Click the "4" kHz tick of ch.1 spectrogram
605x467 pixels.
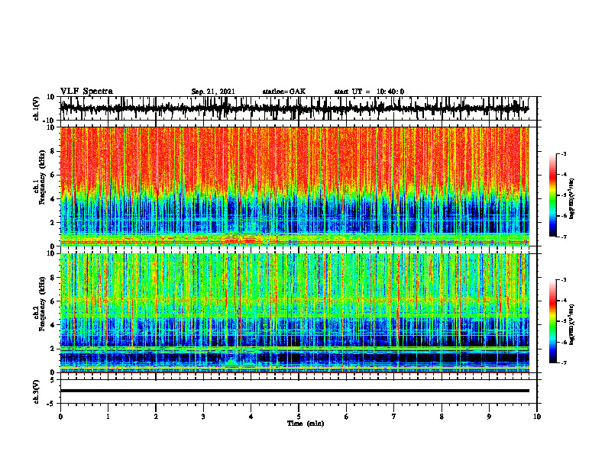pyautogui.click(x=53, y=199)
